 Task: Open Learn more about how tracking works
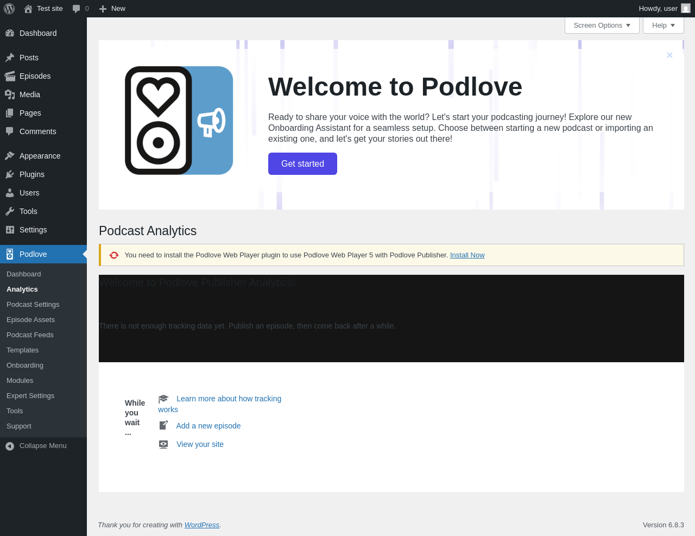pos(220,404)
